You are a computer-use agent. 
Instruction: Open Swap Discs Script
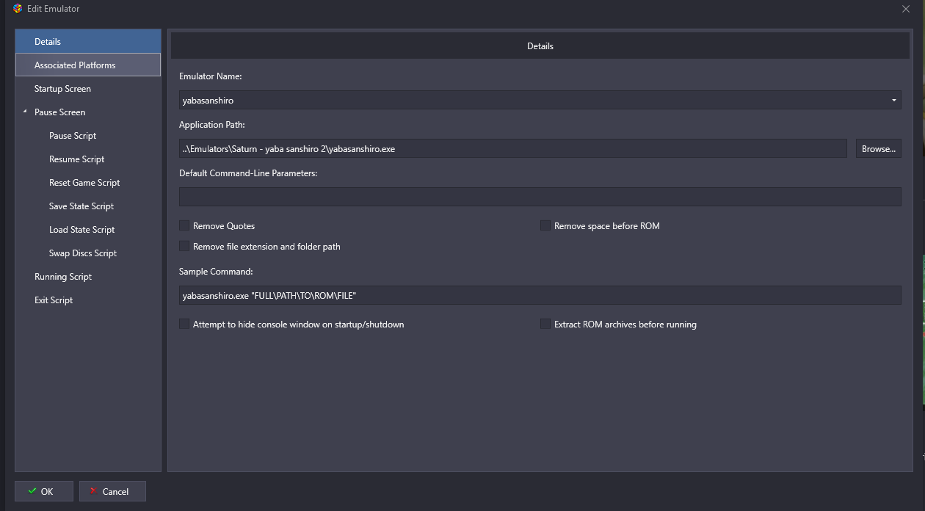[x=88, y=253]
